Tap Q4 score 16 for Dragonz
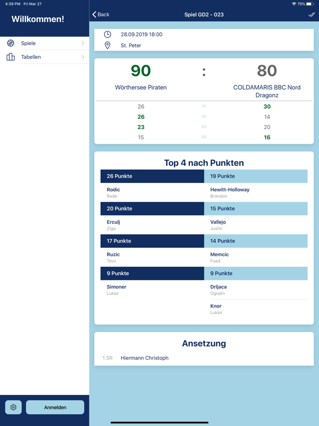 (x=267, y=138)
